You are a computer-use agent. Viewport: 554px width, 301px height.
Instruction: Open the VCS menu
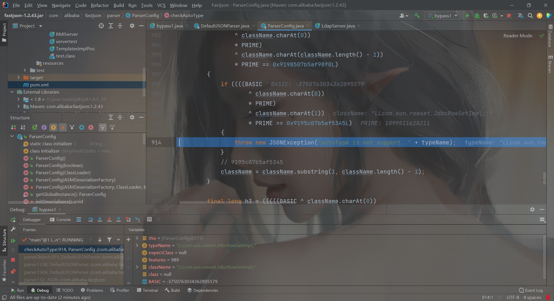pyautogui.click(x=161, y=5)
